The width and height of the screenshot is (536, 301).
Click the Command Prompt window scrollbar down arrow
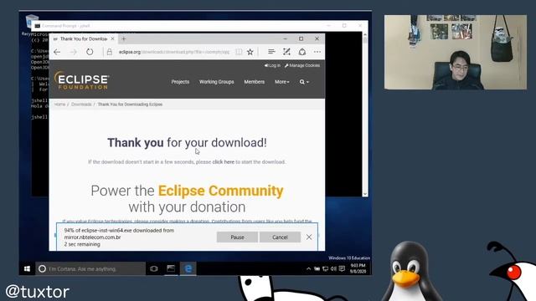coord(365,194)
